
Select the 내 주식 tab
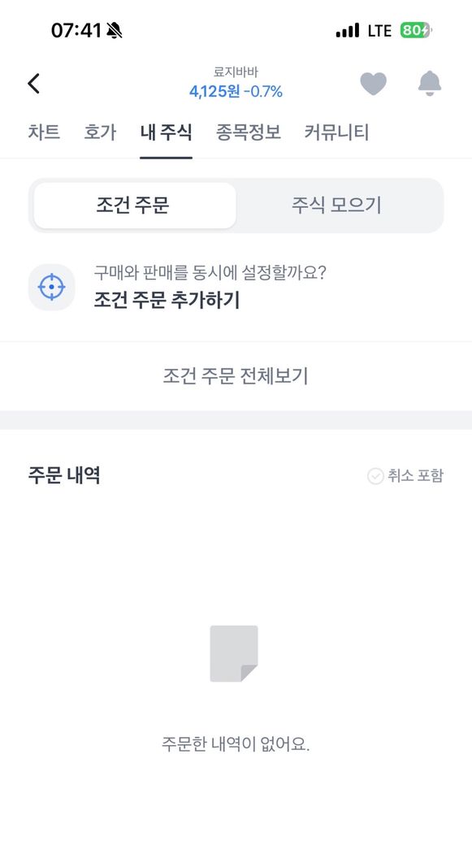[166, 132]
